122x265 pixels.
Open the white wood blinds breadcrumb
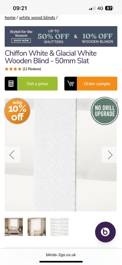coord(37,18)
